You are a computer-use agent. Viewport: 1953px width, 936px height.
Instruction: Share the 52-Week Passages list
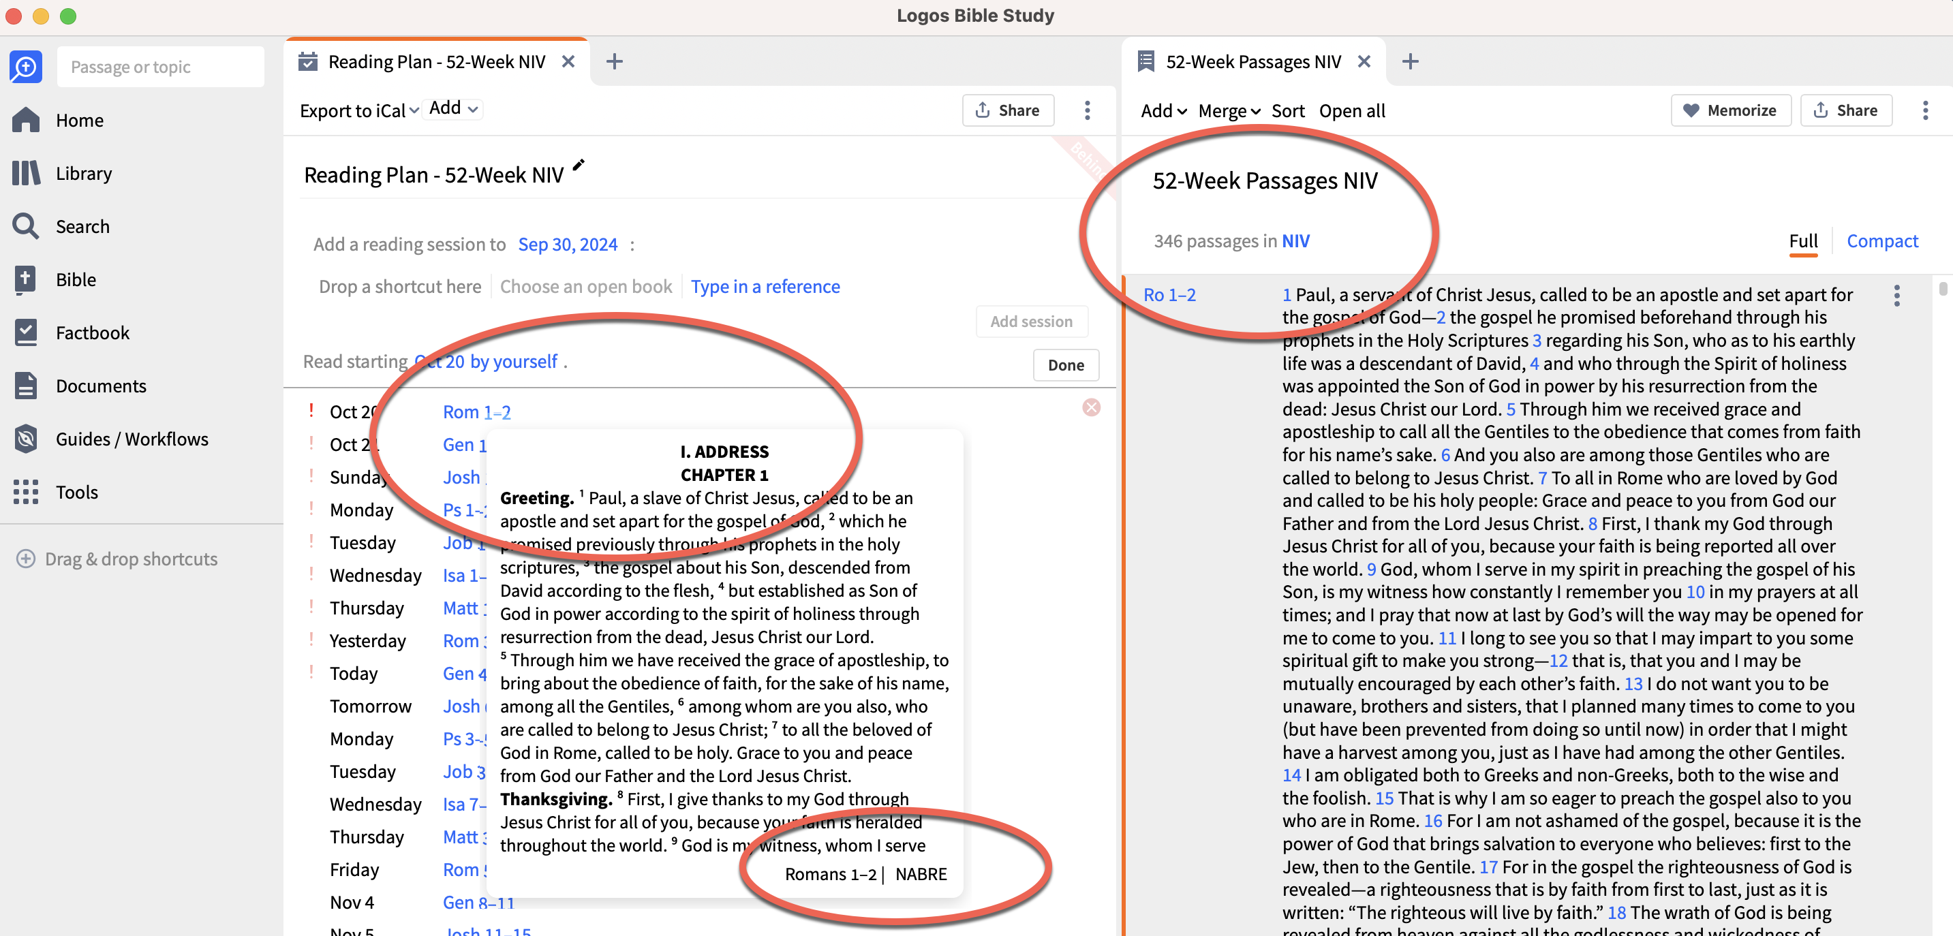pos(1845,110)
